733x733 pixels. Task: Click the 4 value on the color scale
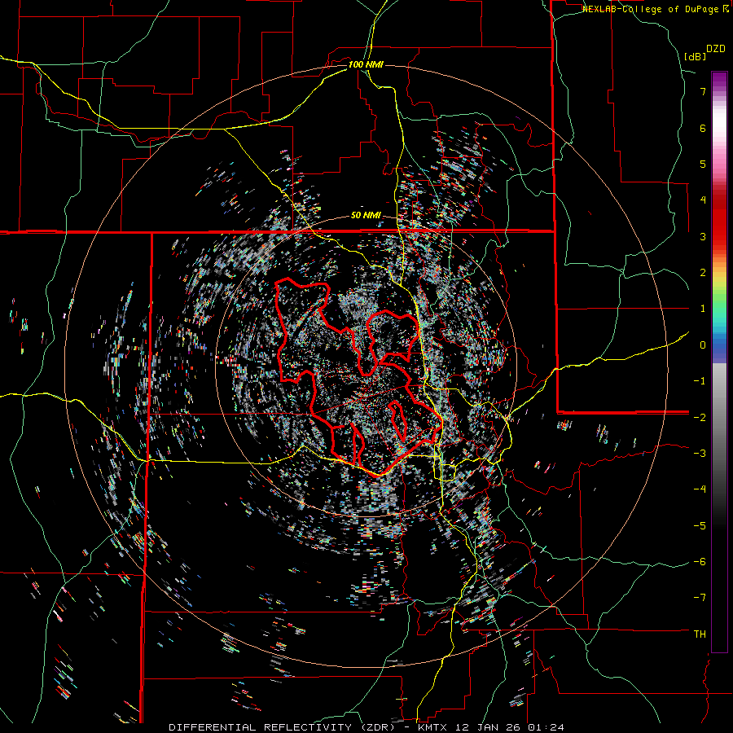(703, 200)
